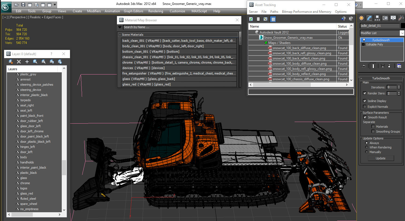
Task: Click the Save File floppy icon
Action: click(x=23, y=5)
